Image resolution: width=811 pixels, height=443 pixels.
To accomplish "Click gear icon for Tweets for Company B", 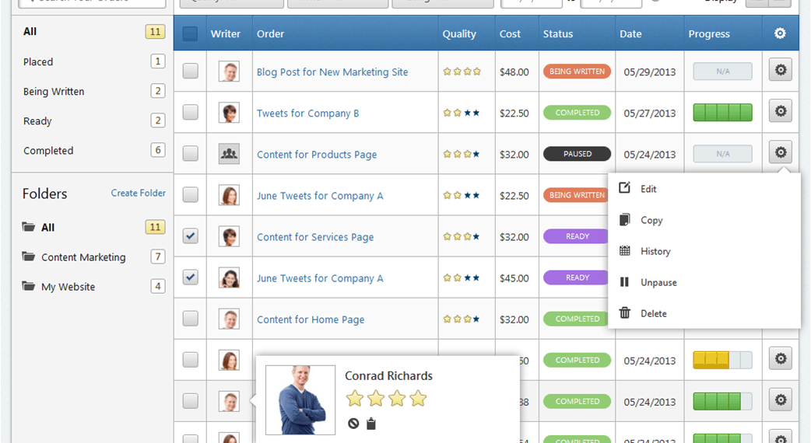I will point(781,112).
